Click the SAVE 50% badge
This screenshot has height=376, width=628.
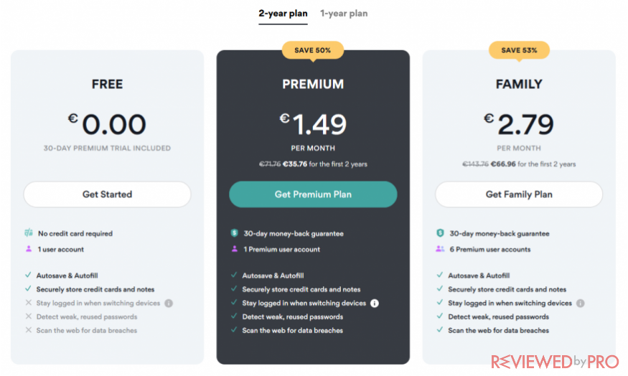pos(313,50)
